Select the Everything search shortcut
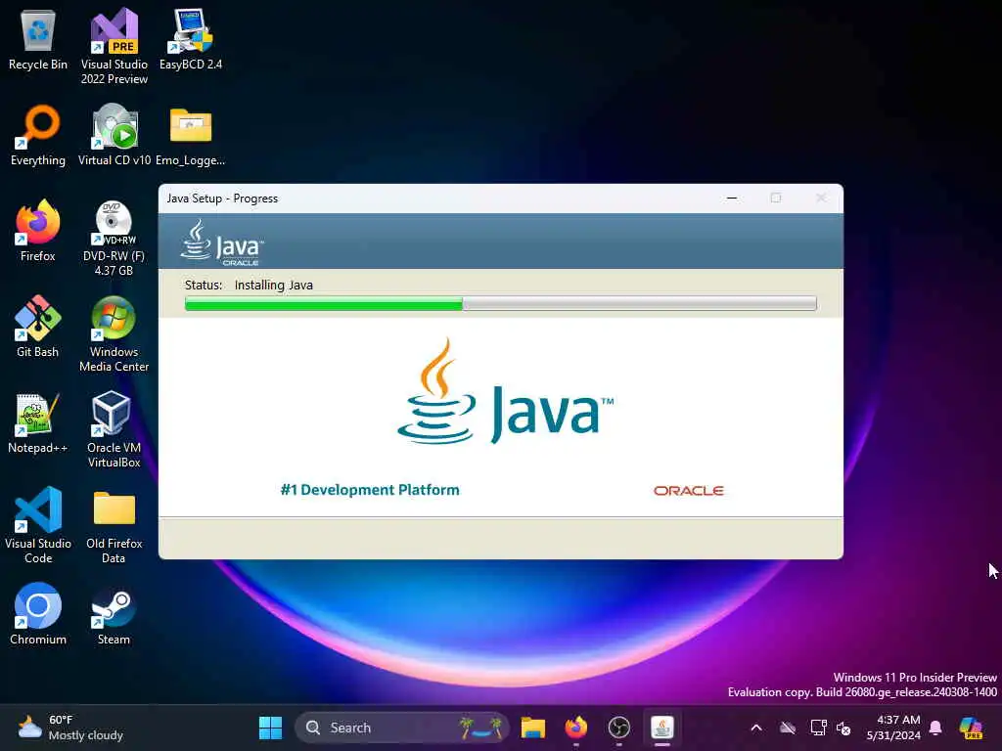 (x=38, y=135)
